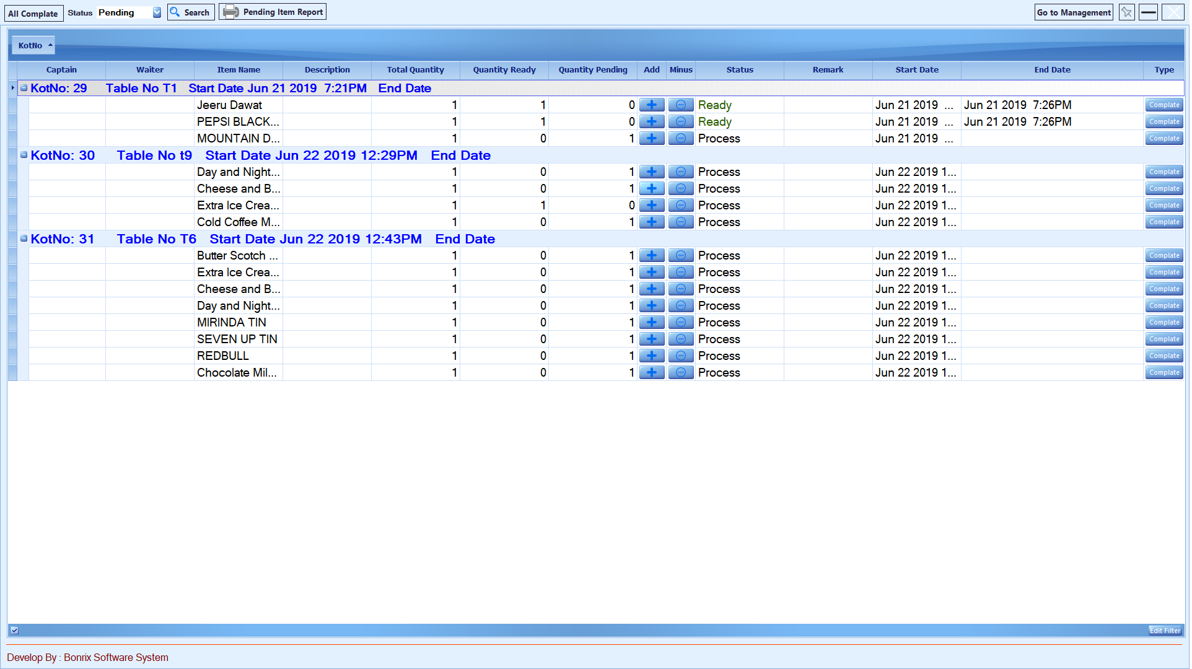1192x669 pixels.
Task: Click minus icon for MIRINDA TIN row
Action: pyautogui.click(x=680, y=323)
